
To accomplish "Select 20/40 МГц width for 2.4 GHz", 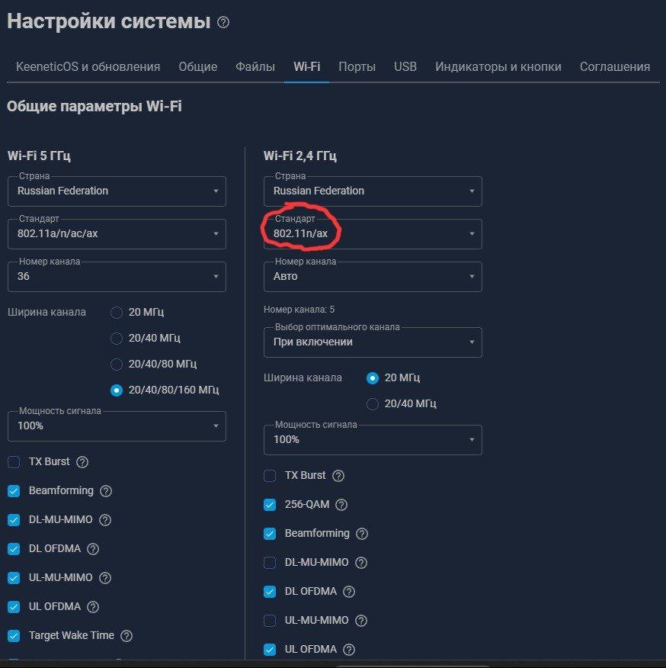I will tap(373, 403).
